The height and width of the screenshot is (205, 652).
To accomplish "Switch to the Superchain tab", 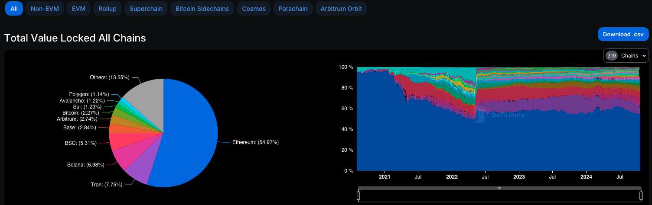I will (146, 9).
